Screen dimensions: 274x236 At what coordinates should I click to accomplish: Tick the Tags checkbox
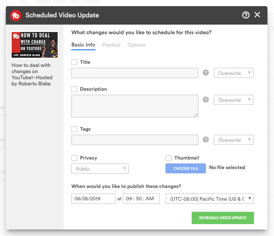tap(75, 129)
